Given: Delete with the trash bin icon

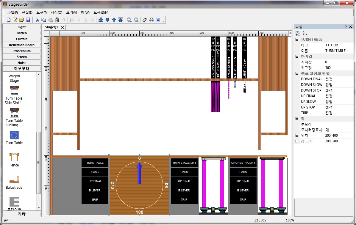Looking at the screenshot, I should tap(57, 20).
